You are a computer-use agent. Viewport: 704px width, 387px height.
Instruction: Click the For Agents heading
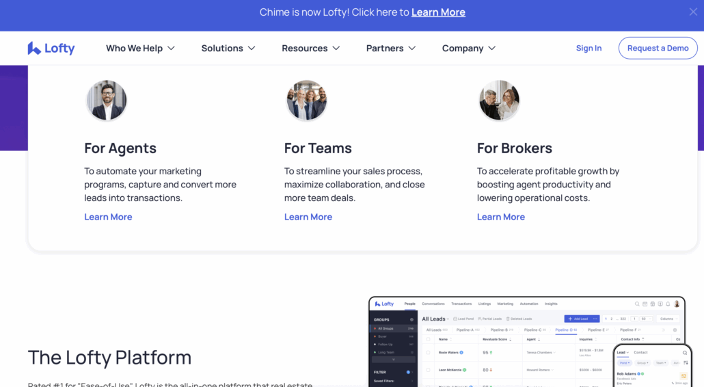click(x=120, y=148)
